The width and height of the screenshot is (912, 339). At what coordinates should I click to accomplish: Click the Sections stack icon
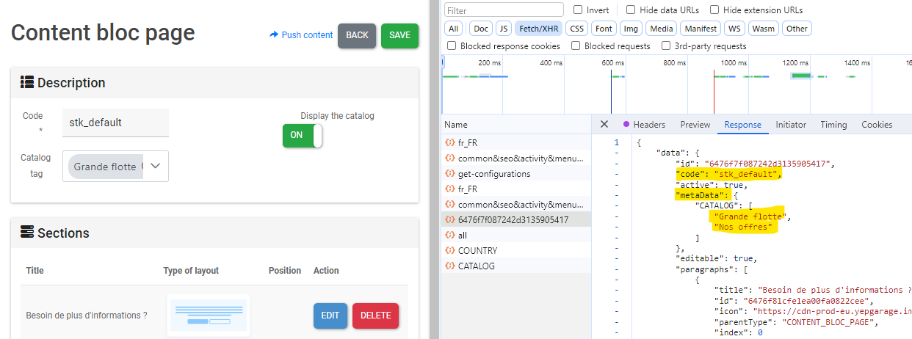click(27, 233)
